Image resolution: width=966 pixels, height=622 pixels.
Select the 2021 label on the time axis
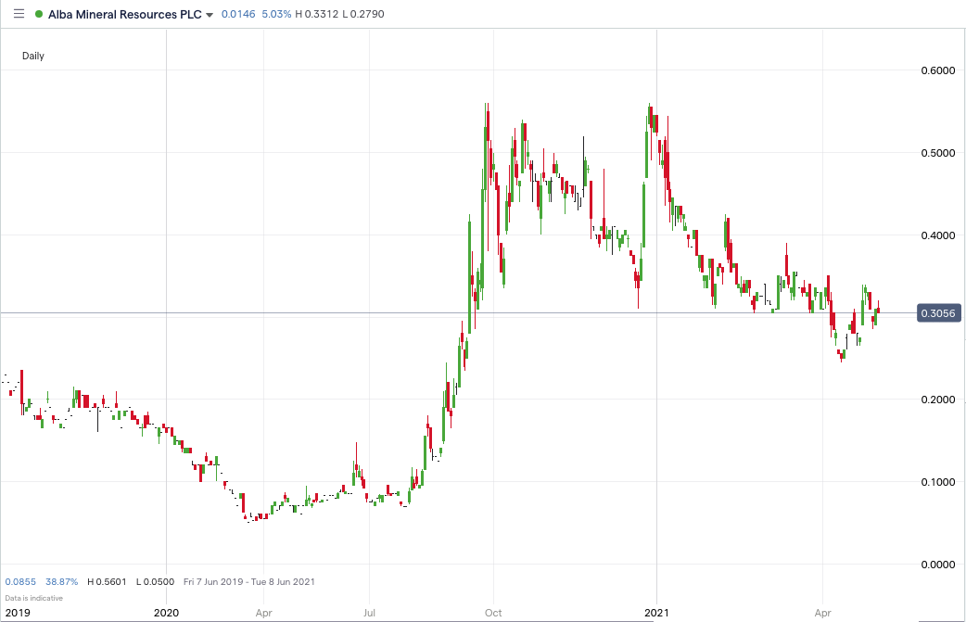coord(657,613)
